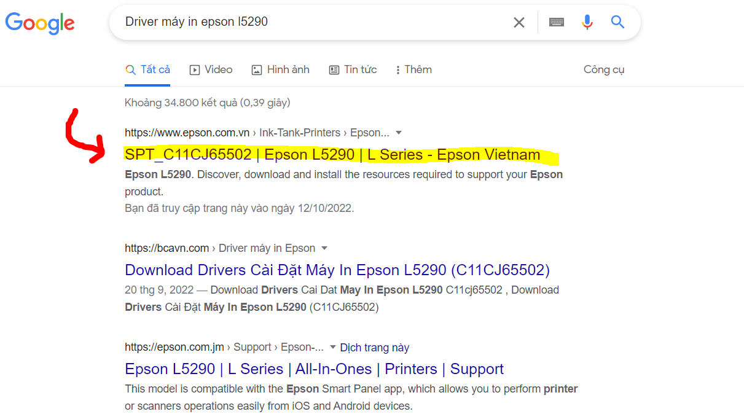Click the Hình ảnh image icon

point(257,70)
